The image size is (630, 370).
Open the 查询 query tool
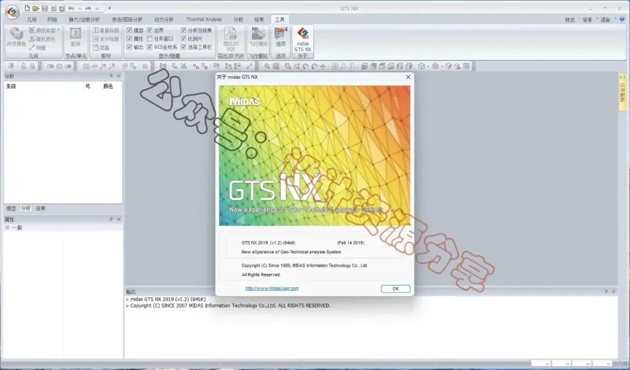click(x=75, y=37)
